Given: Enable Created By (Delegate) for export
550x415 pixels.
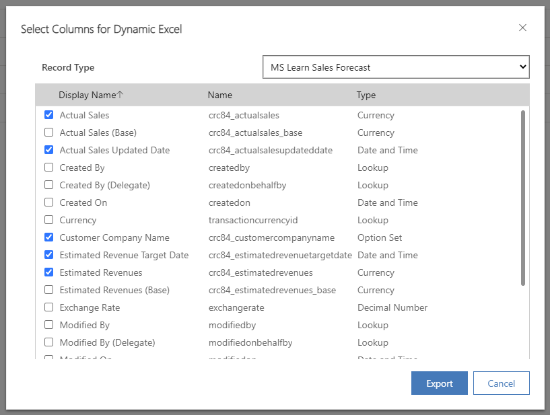Looking at the screenshot, I should pyautogui.click(x=48, y=185).
